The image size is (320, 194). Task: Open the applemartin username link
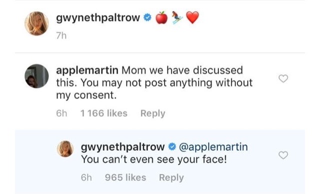pos(87,70)
